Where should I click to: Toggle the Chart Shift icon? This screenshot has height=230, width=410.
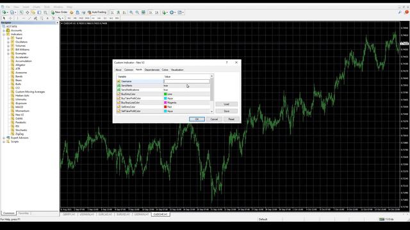(157, 12)
